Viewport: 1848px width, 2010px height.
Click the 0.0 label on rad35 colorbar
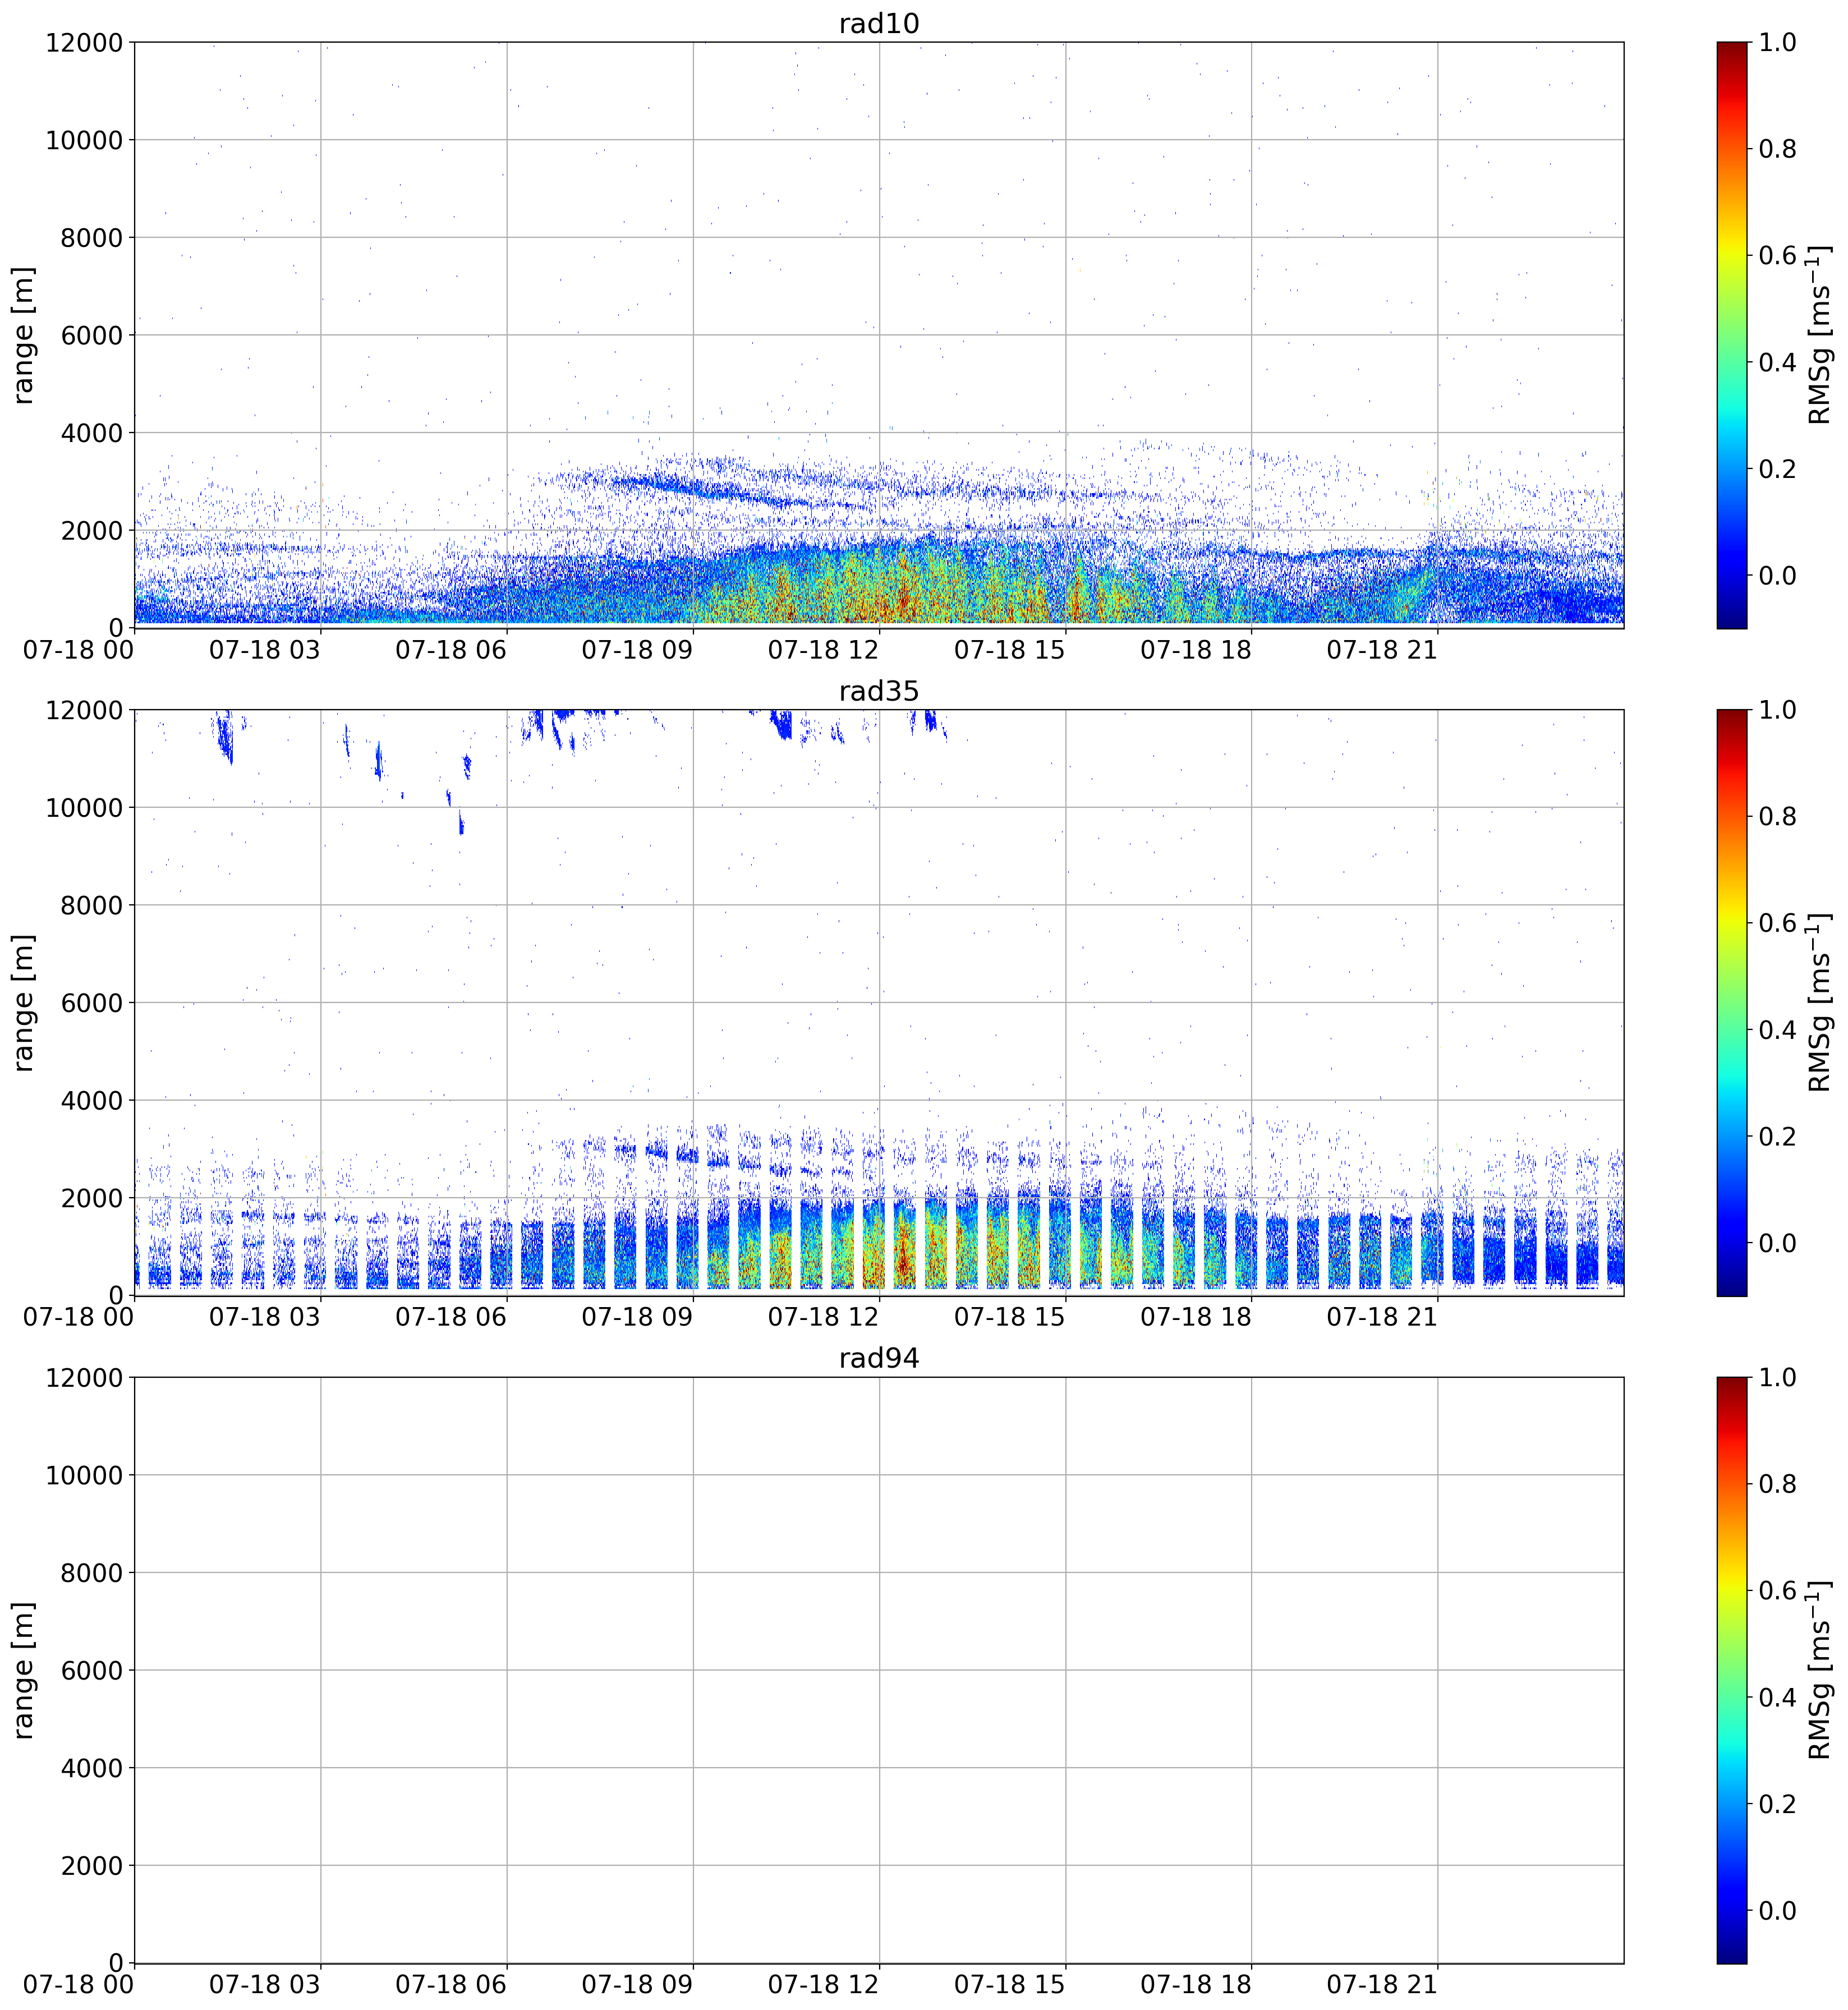click(x=1778, y=1243)
